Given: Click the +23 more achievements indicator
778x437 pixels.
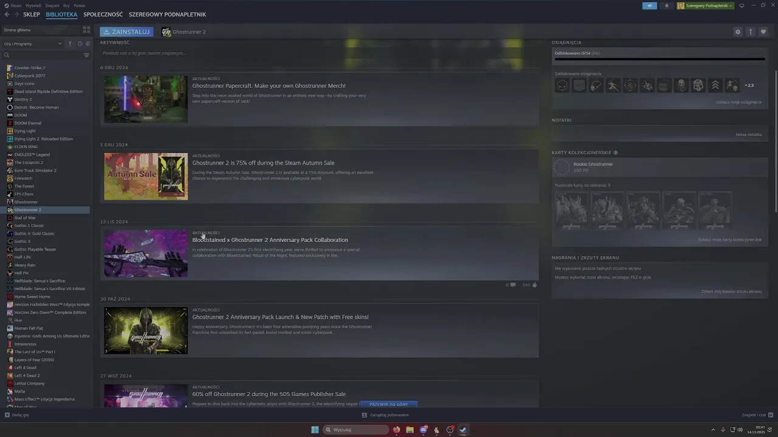Looking at the screenshot, I should [749, 86].
